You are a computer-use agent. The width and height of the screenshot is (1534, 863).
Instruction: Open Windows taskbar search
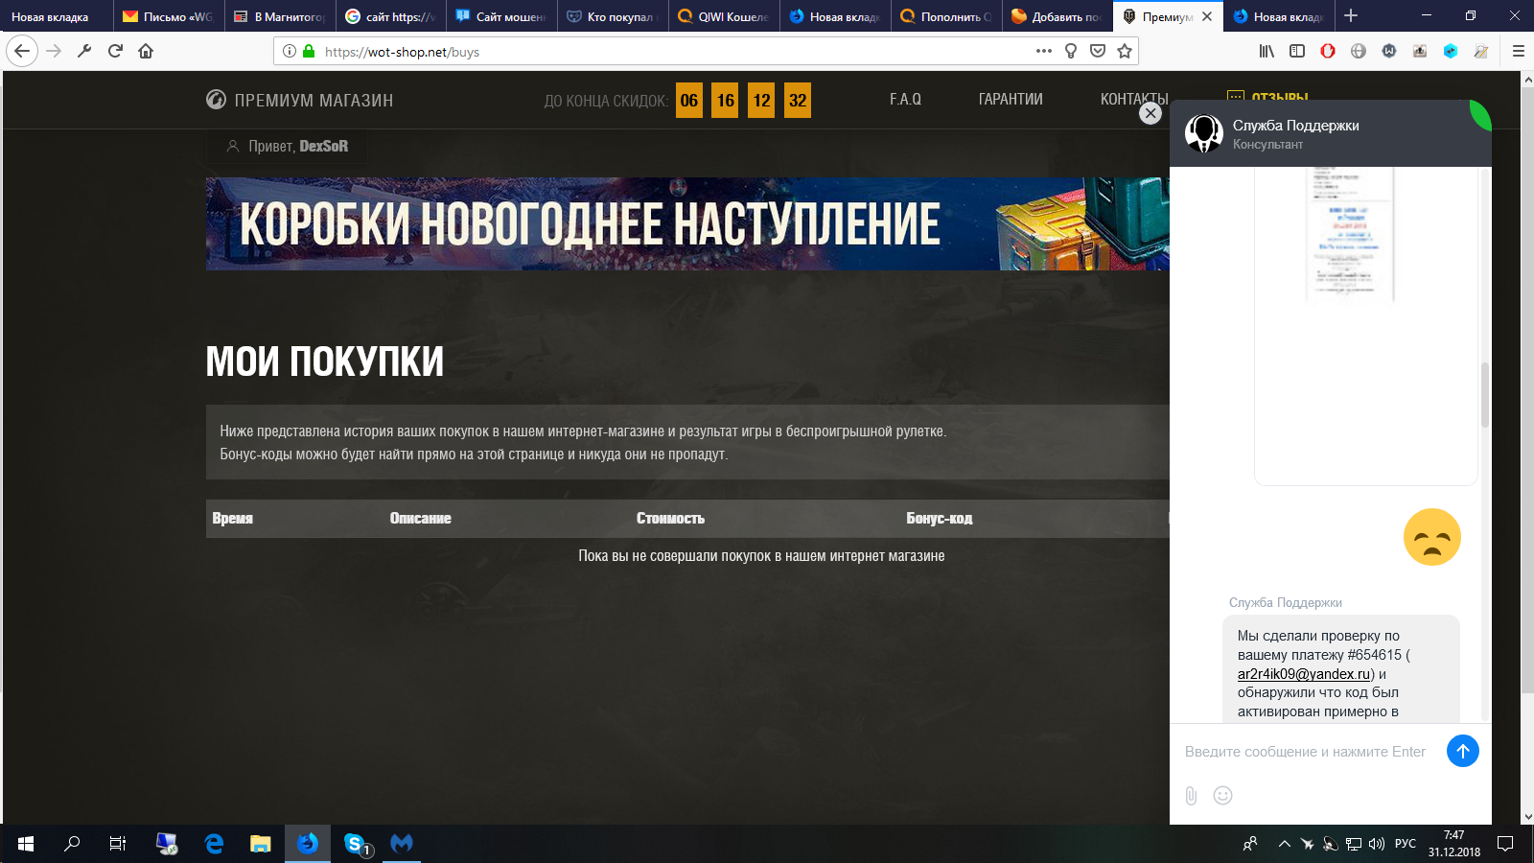(x=72, y=844)
